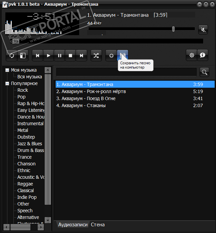Click the Популярное tree label
This screenshot has width=216, height=233.
pos(24,83)
